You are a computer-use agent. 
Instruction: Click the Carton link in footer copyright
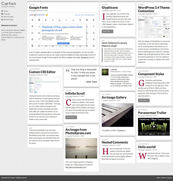[x=13, y=178]
